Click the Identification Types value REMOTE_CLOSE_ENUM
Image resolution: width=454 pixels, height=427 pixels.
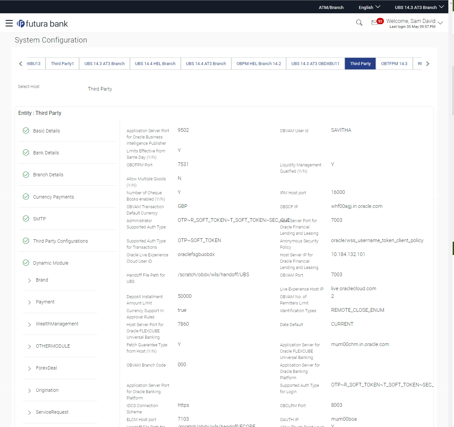[358, 310]
